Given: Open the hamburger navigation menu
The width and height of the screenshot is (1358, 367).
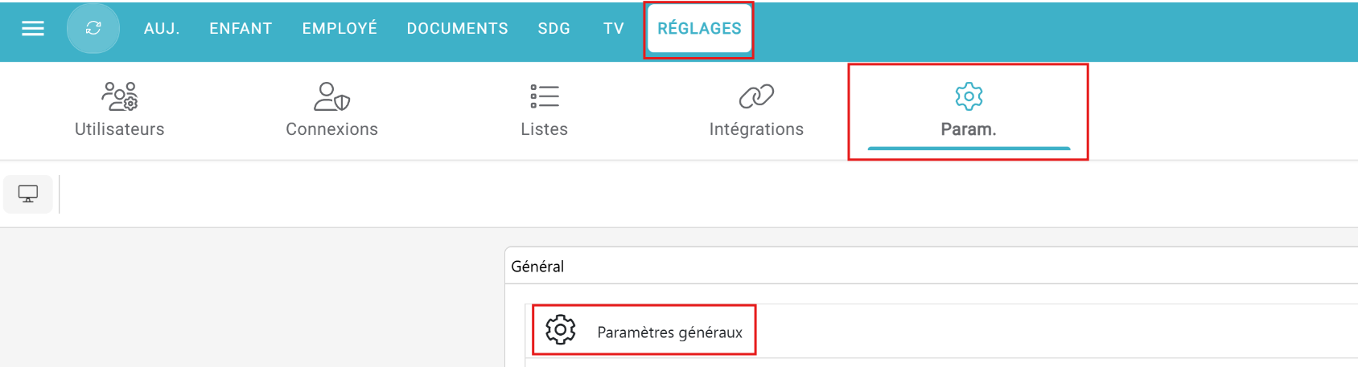Looking at the screenshot, I should coord(33,29).
